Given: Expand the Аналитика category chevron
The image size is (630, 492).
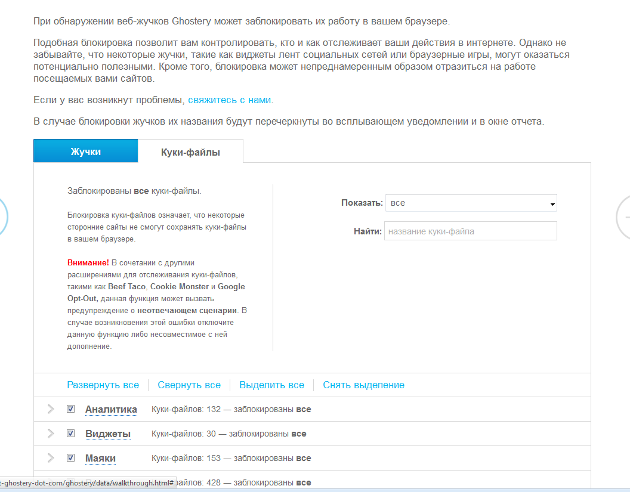Looking at the screenshot, I should (x=51, y=409).
